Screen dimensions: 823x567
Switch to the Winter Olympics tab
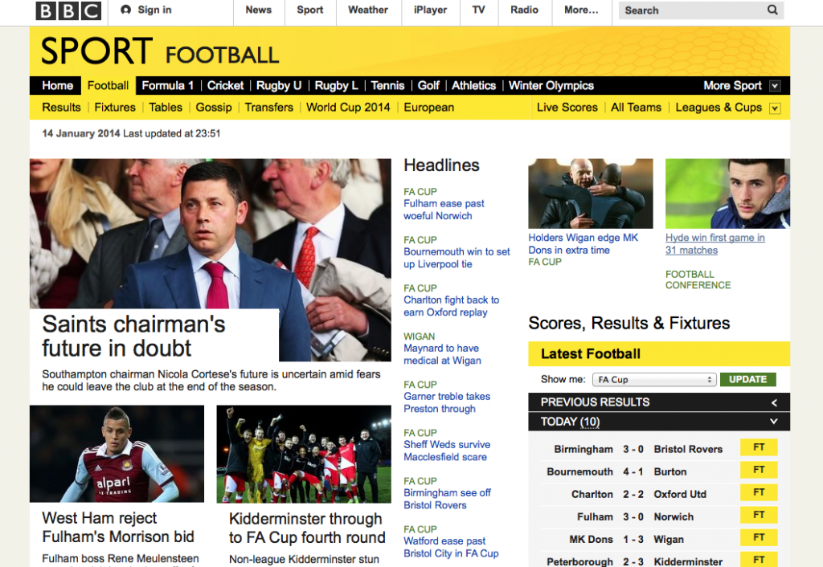coord(551,85)
